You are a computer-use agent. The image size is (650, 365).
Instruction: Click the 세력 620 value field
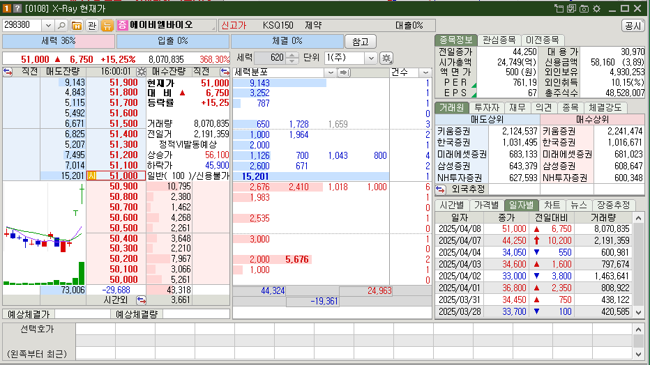[271, 58]
